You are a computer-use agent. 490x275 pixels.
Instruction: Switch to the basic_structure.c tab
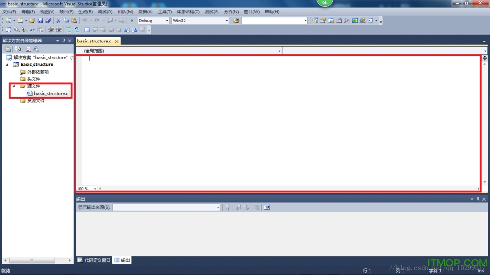94,41
